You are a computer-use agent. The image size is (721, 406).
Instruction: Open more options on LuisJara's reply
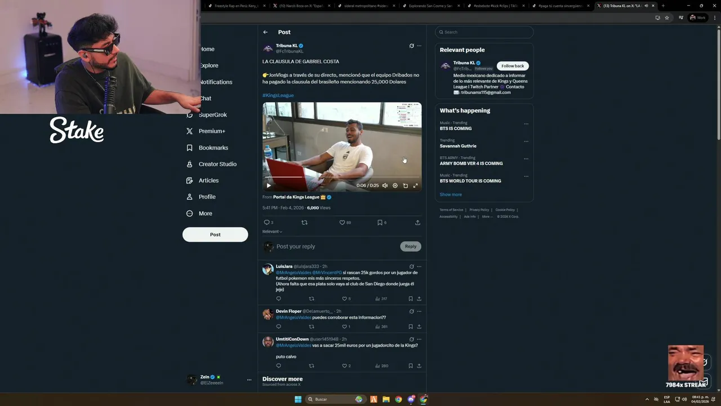pyautogui.click(x=419, y=267)
